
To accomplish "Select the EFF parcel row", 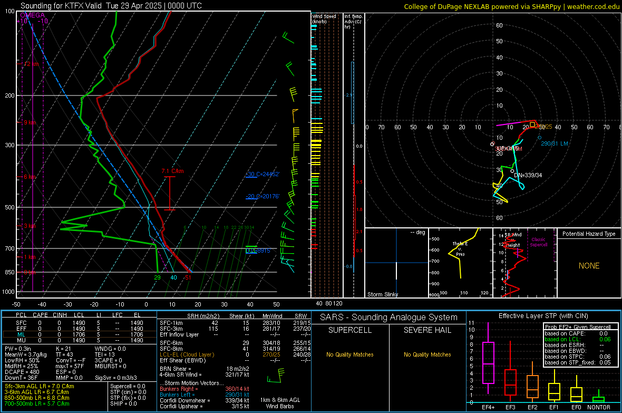I will click(80, 329).
